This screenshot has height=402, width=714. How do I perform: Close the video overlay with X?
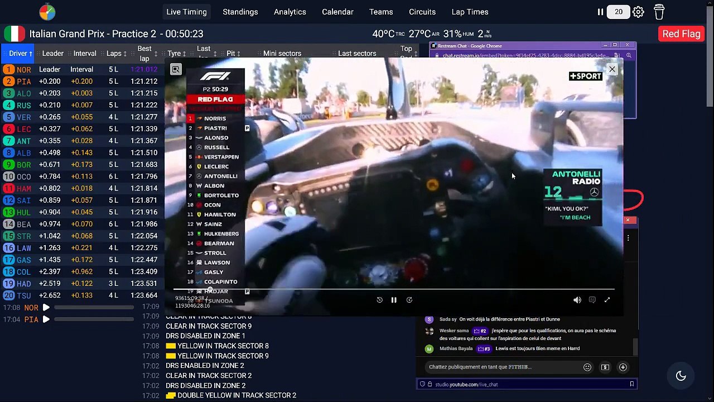coord(612,69)
